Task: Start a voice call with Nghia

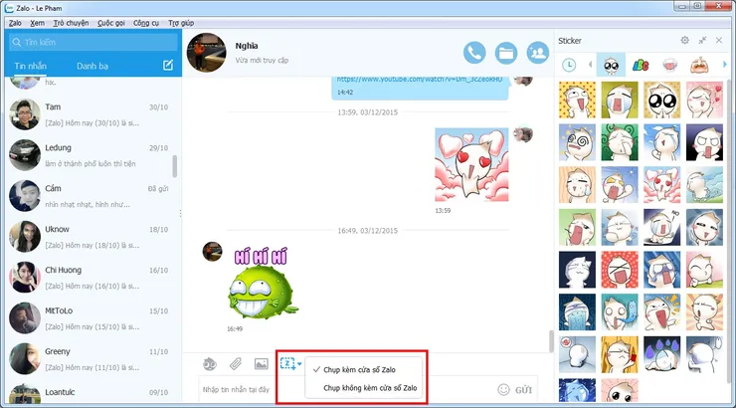Action: 474,53
